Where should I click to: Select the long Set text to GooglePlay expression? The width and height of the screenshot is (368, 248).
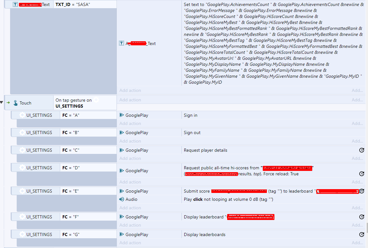coord(274,43)
